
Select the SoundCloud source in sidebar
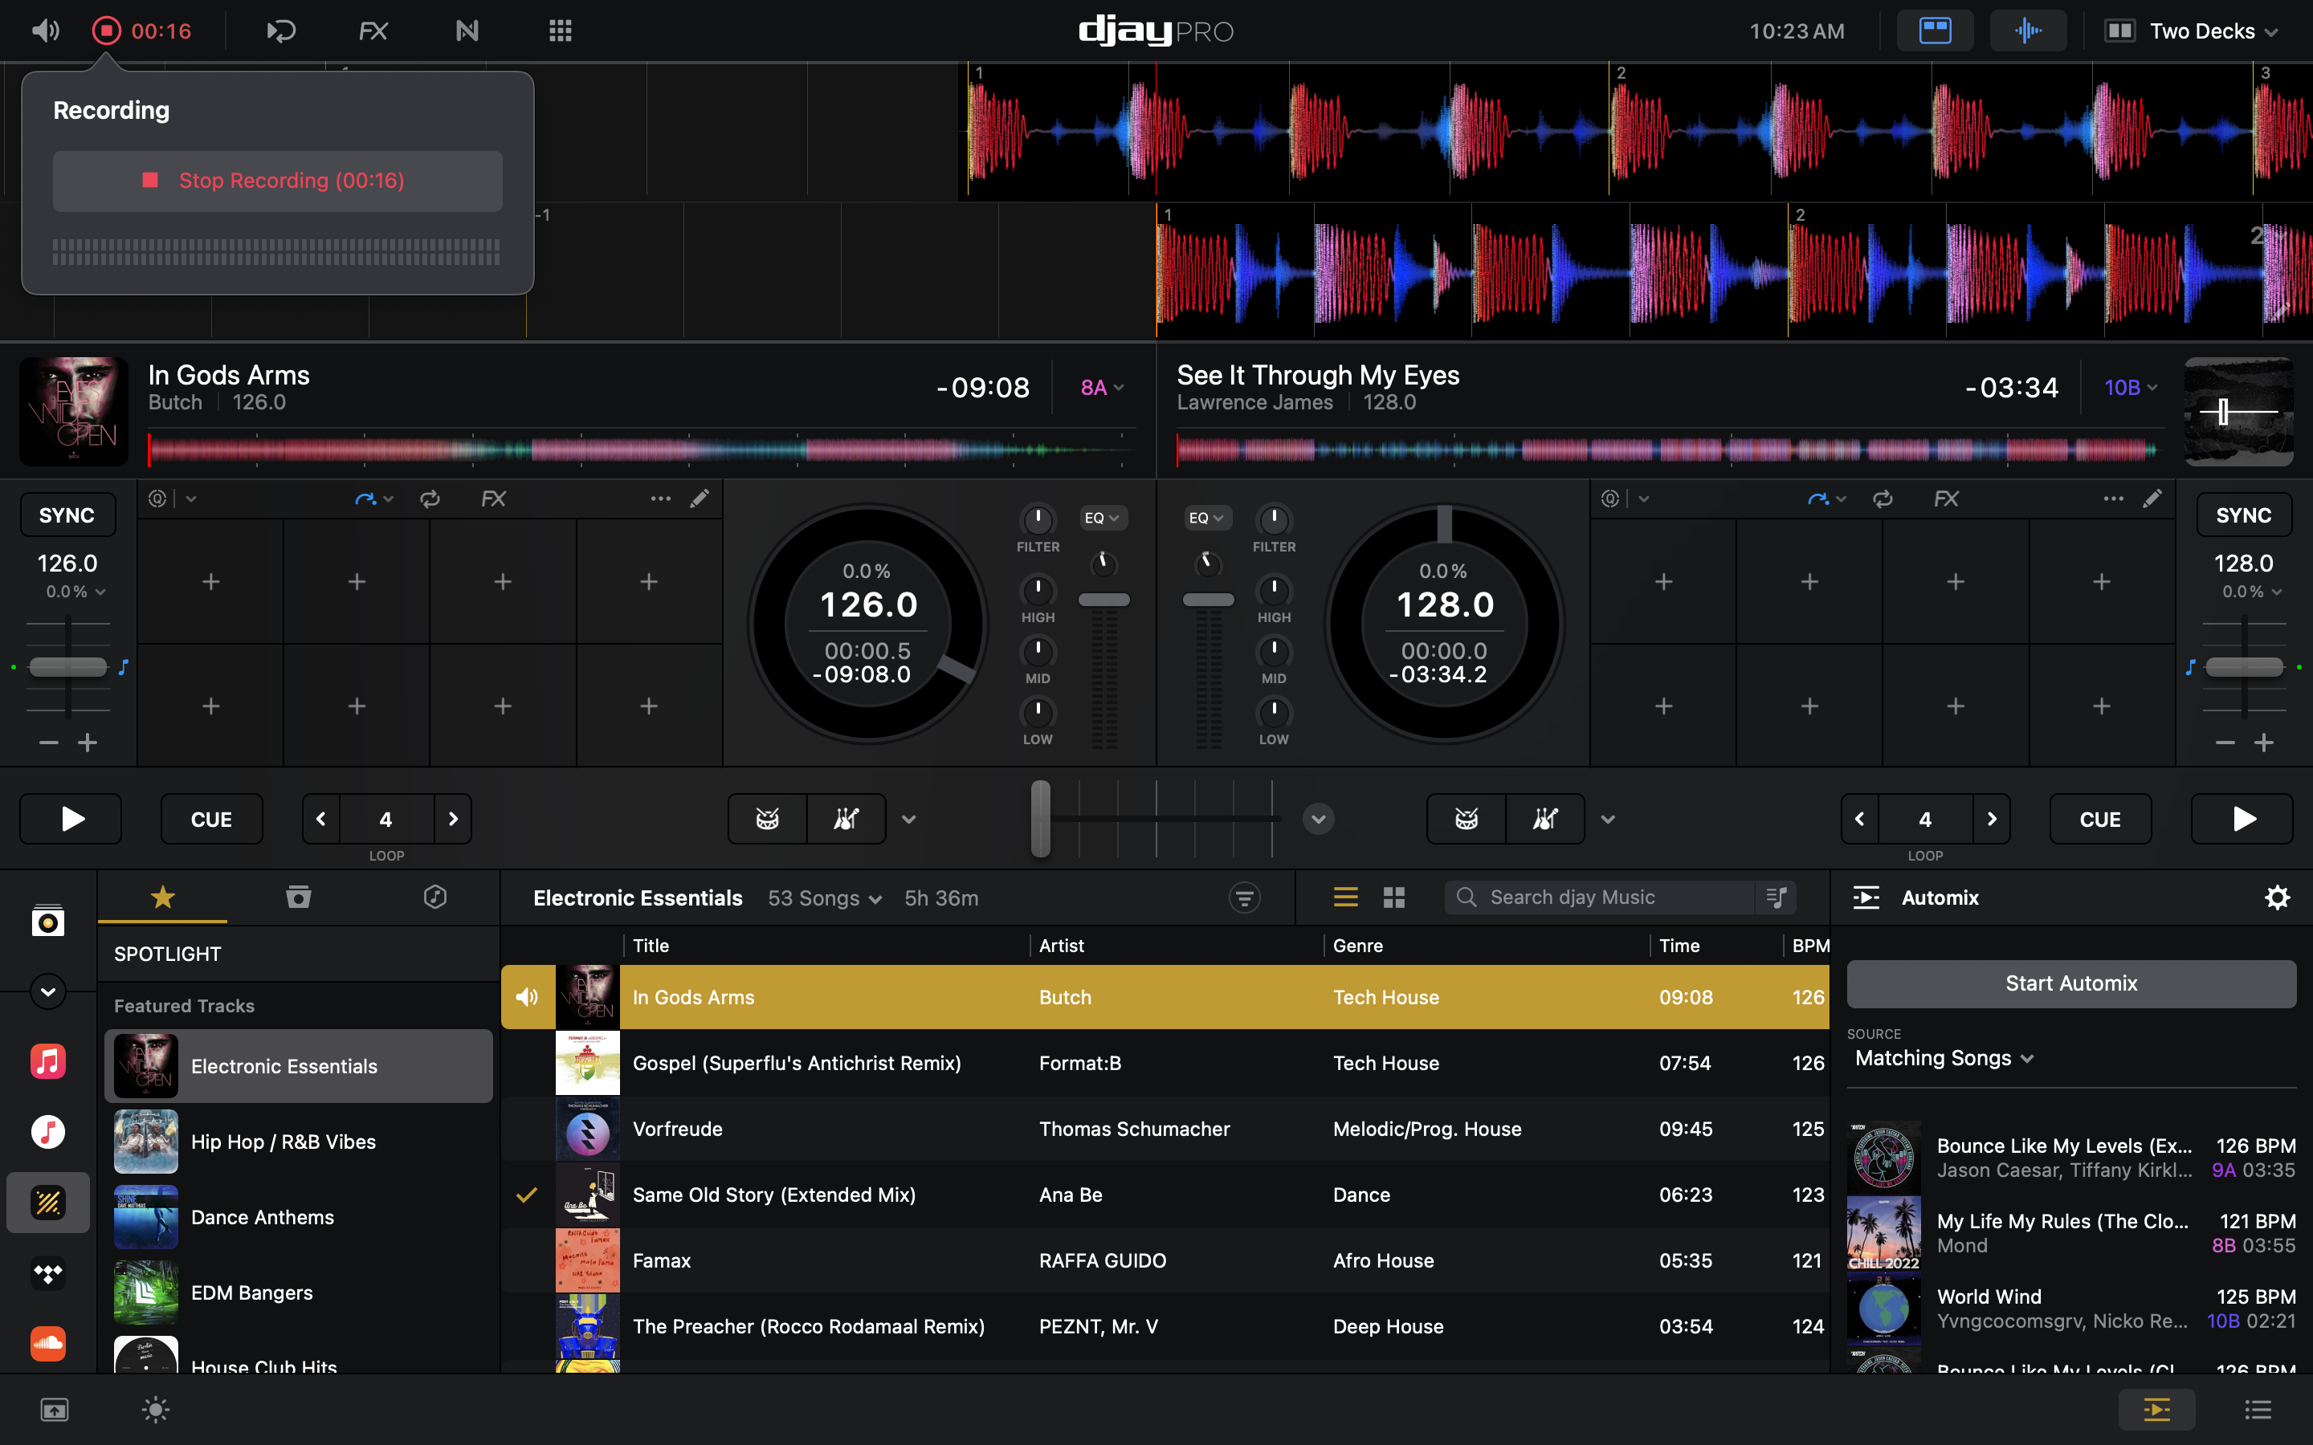(x=48, y=1343)
